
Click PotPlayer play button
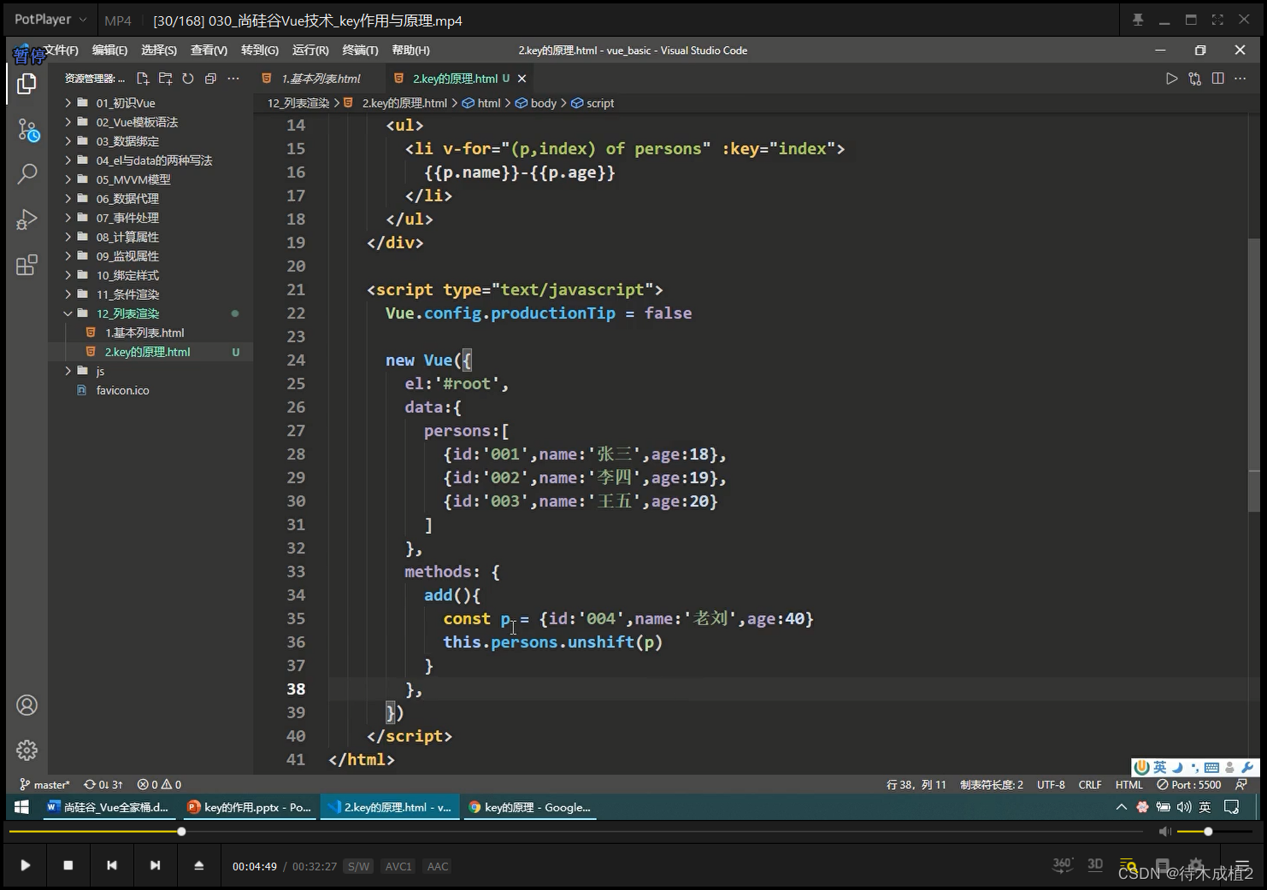coord(25,865)
